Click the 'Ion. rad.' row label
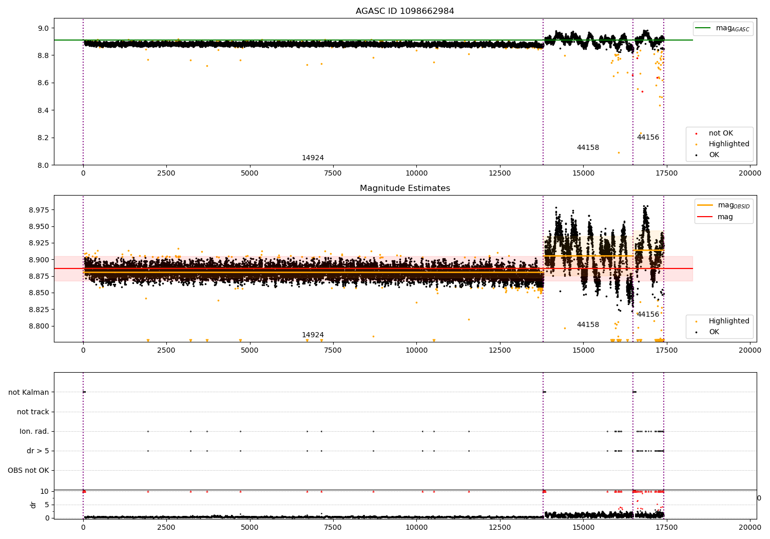 point(34,432)
